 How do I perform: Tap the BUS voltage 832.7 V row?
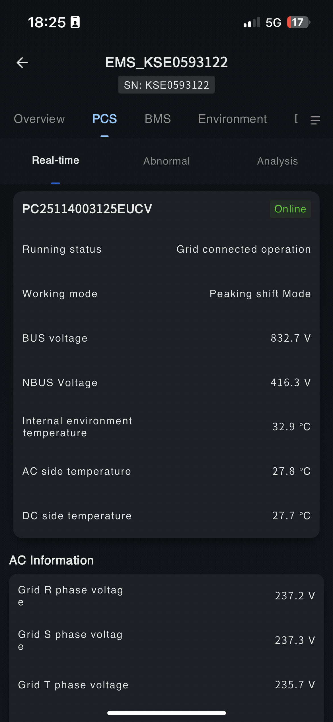coord(166,338)
